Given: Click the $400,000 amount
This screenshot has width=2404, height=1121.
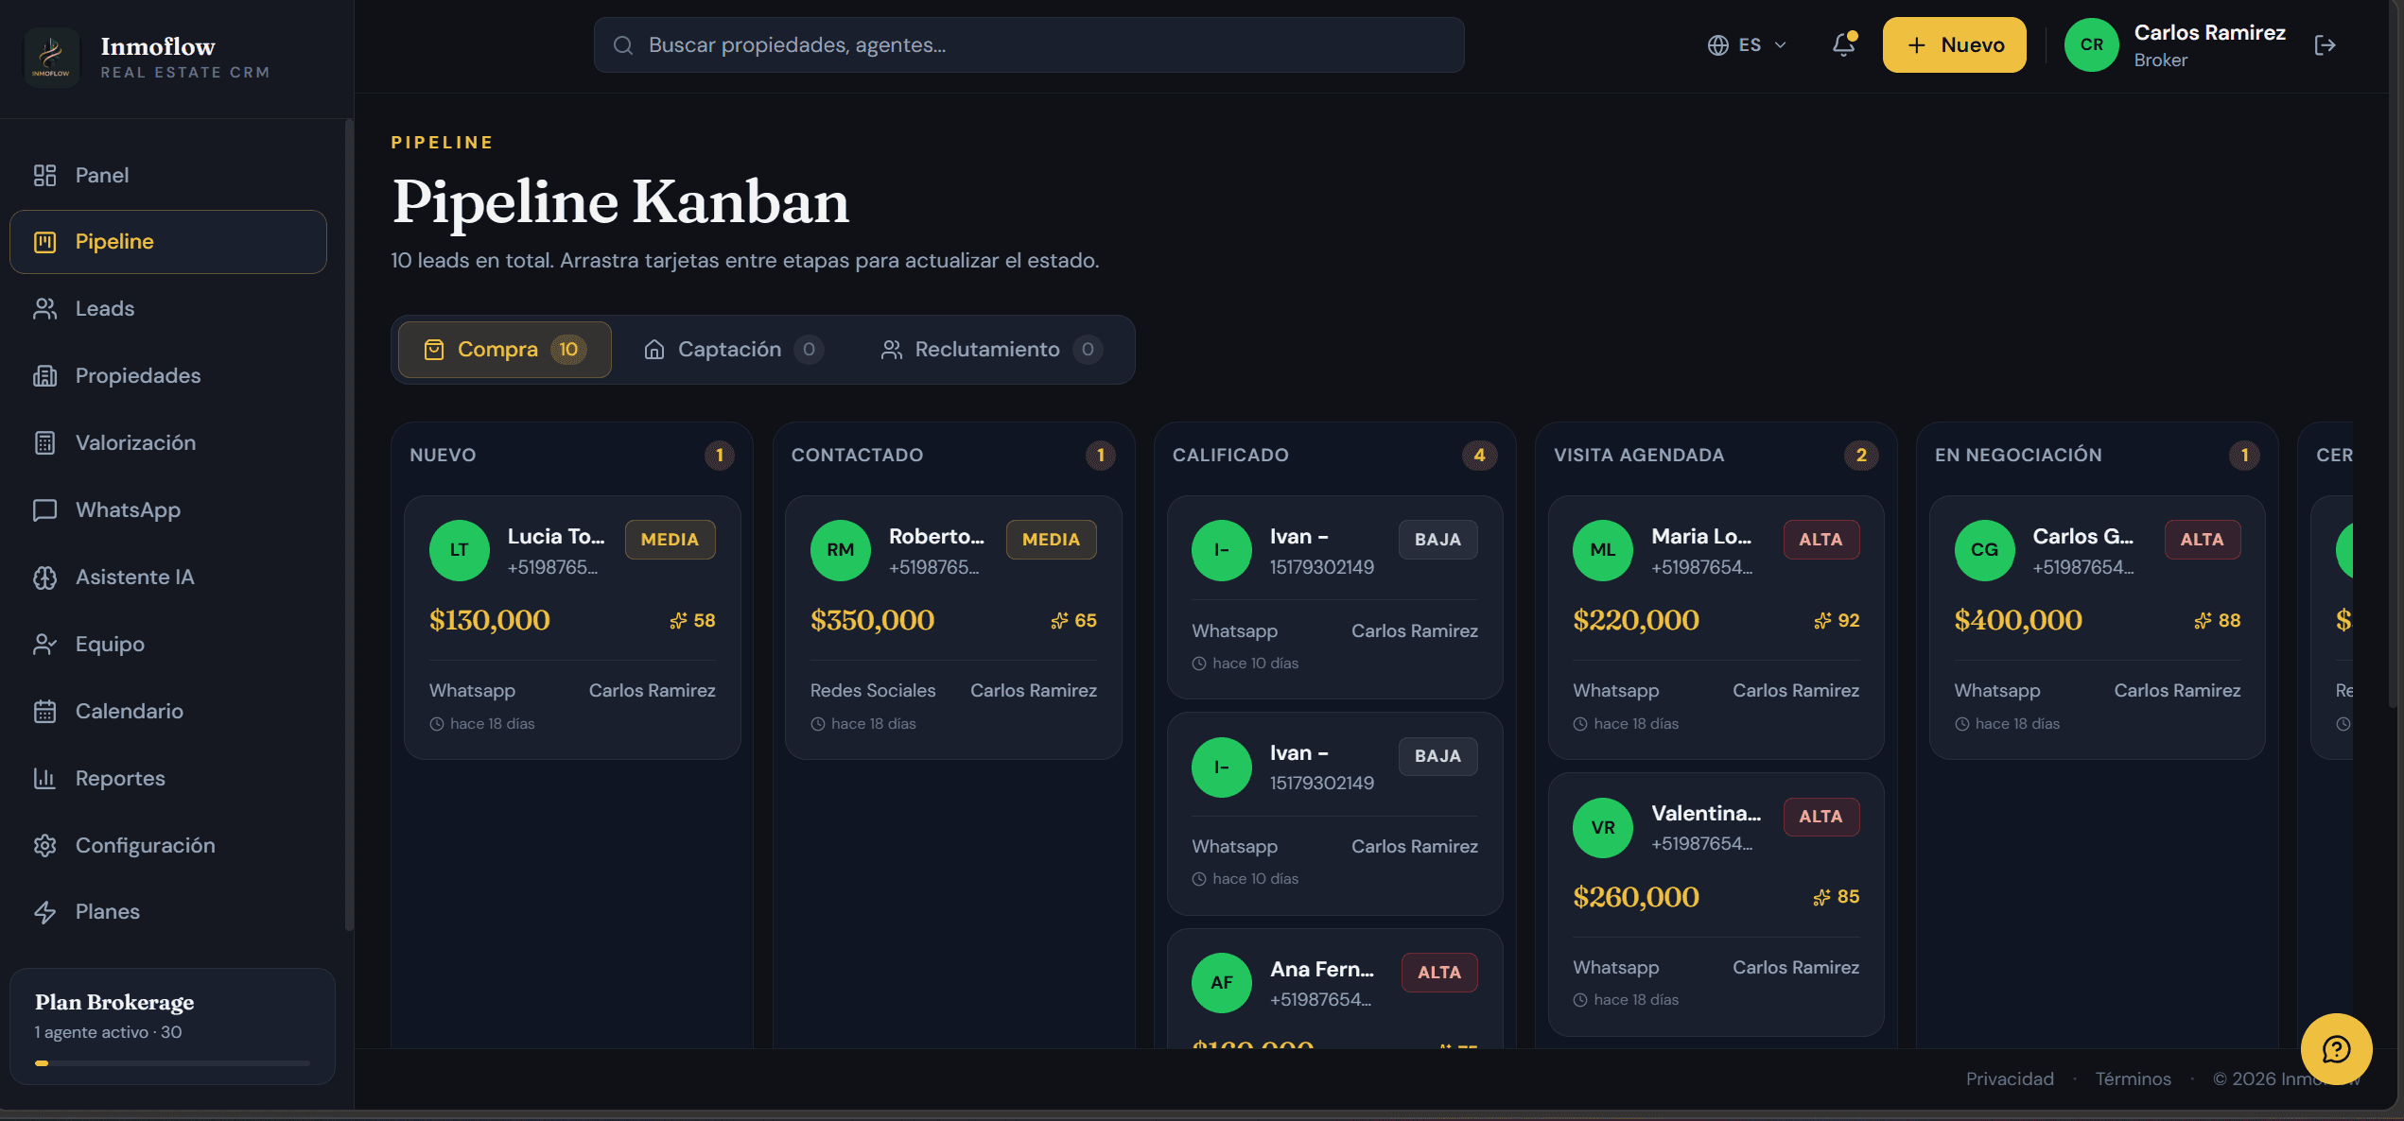Looking at the screenshot, I should pyautogui.click(x=2018, y=620).
